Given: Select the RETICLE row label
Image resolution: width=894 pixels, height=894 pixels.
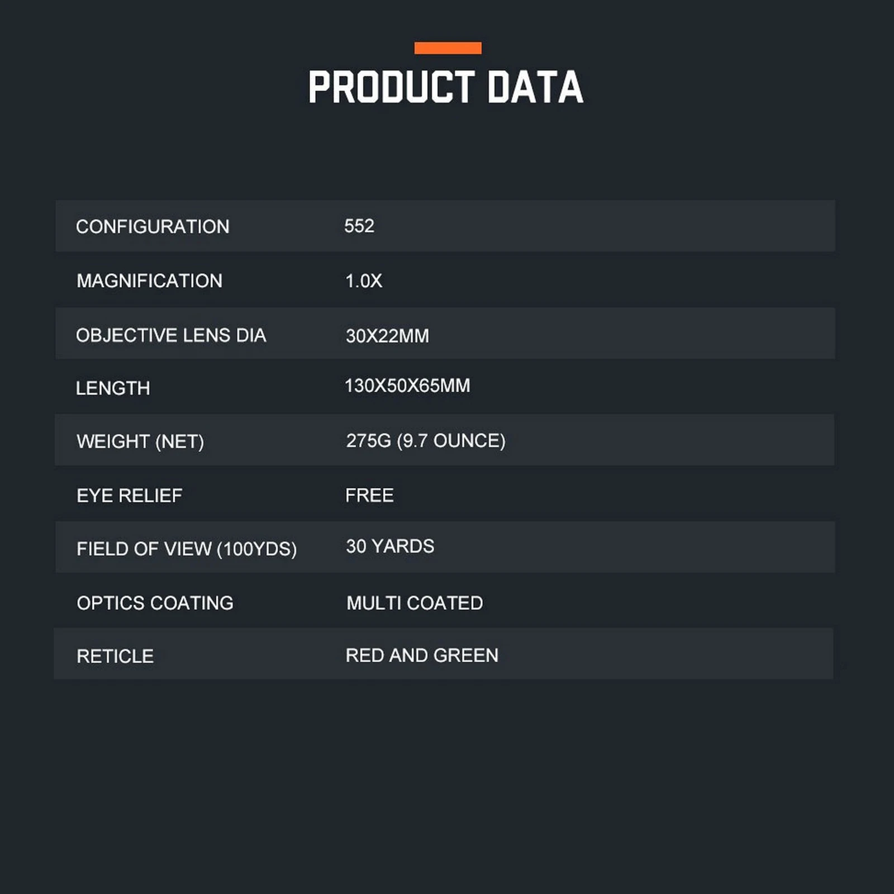Looking at the screenshot, I should pos(115,656).
